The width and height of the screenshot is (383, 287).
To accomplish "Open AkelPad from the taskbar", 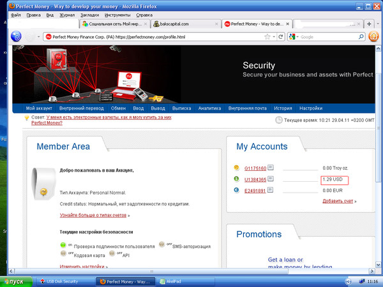I will (186, 281).
